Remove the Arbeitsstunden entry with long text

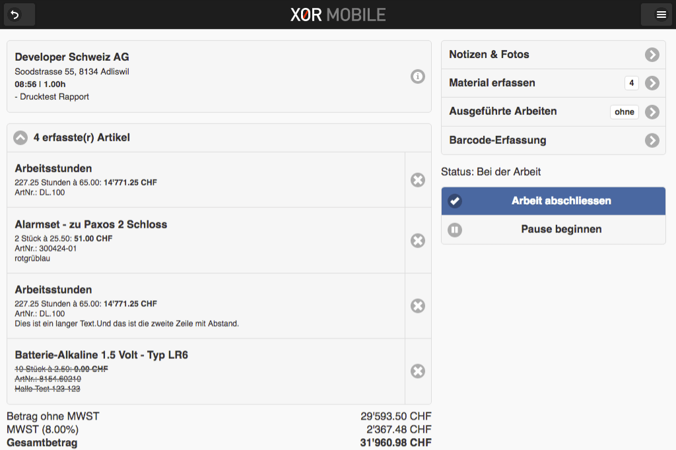(417, 305)
